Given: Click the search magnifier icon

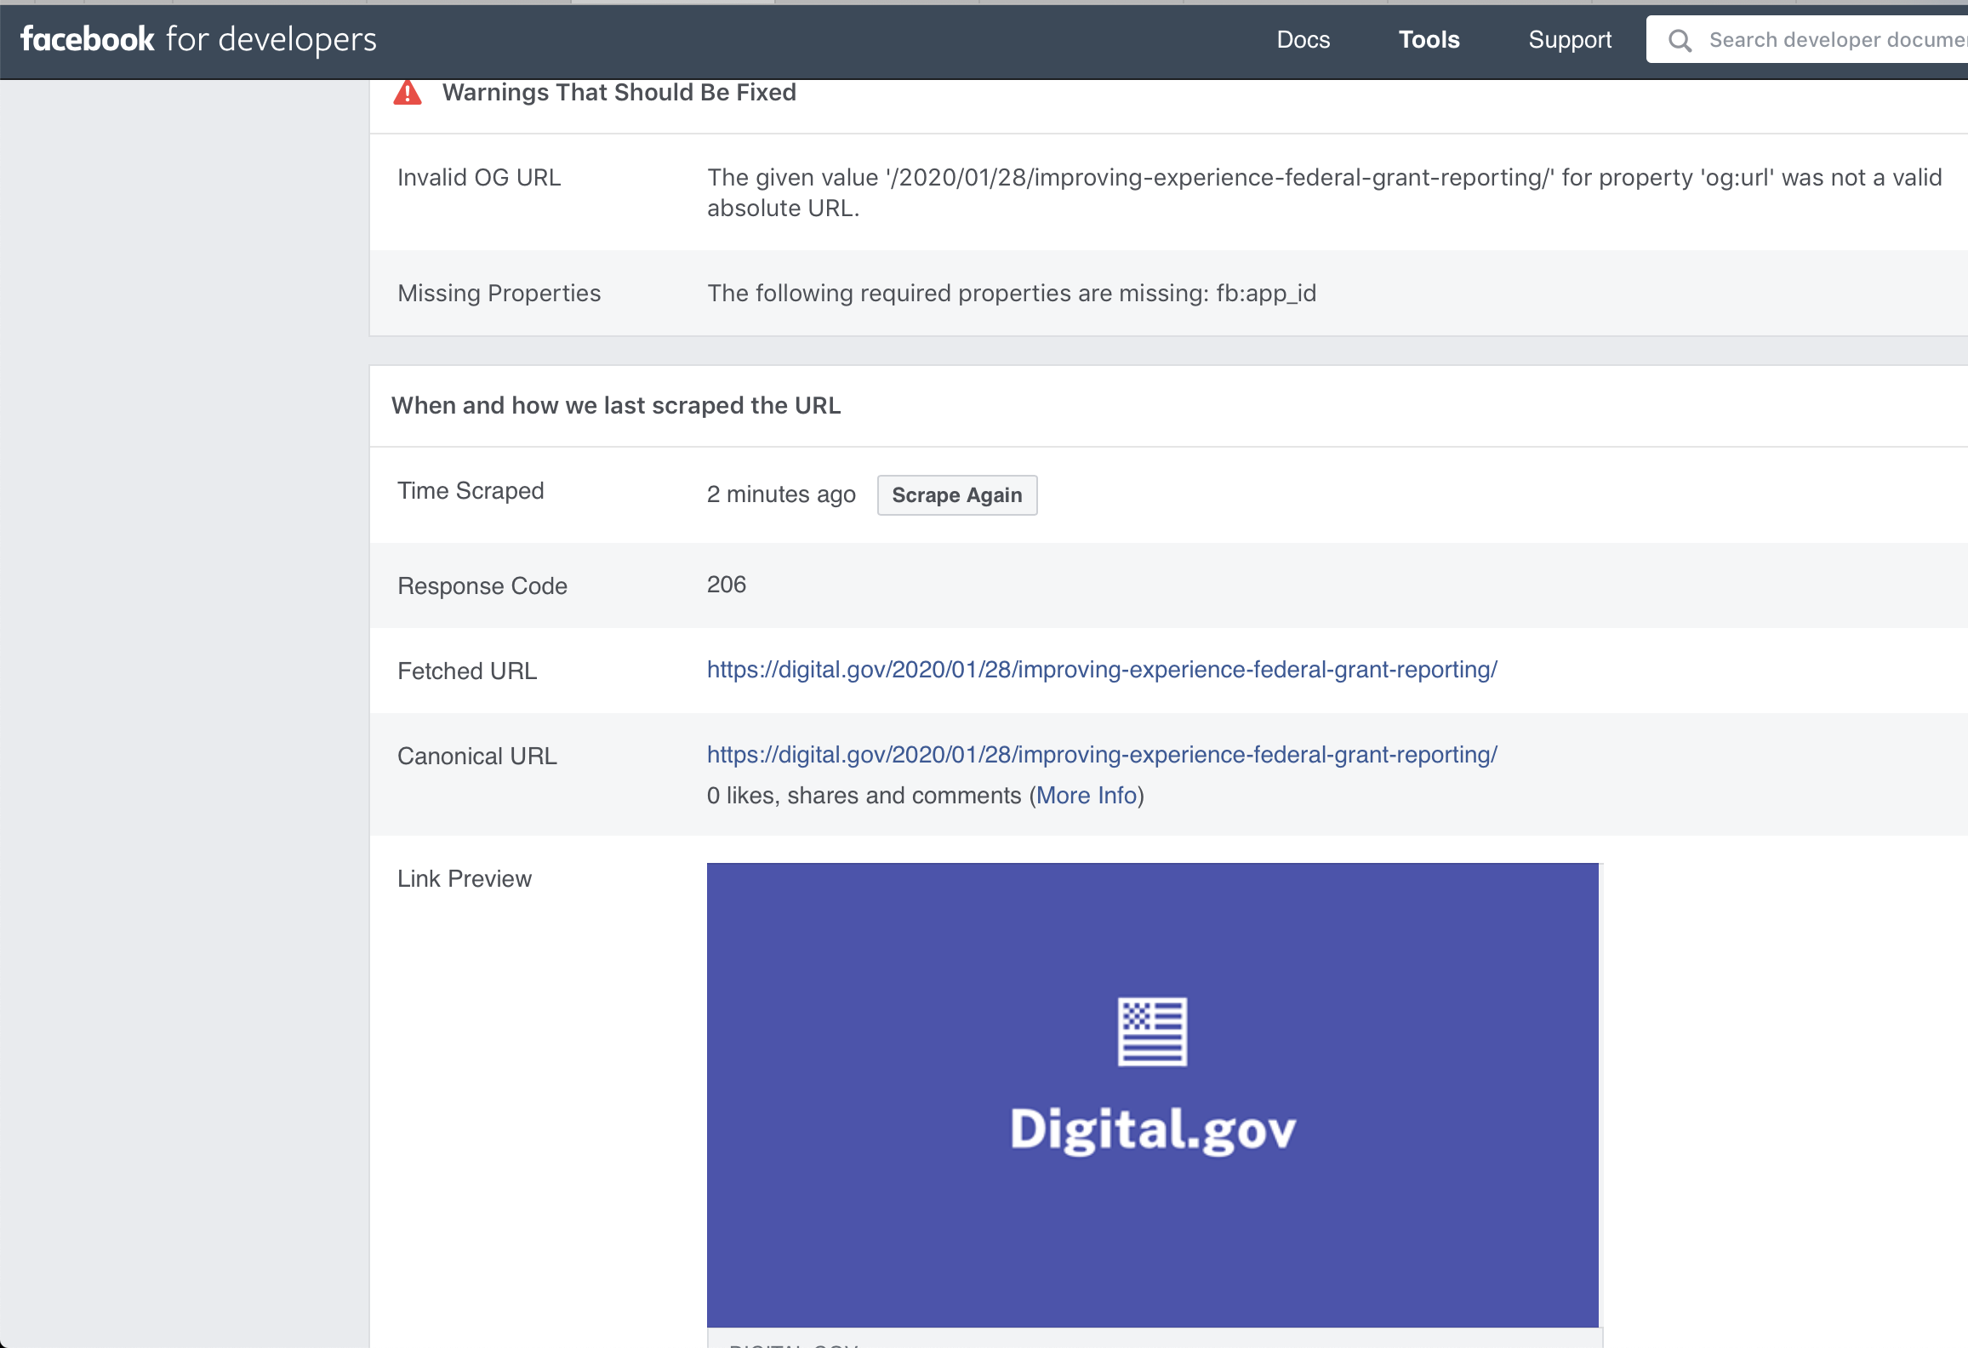Looking at the screenshot, I should click(x=1680, y=40).
